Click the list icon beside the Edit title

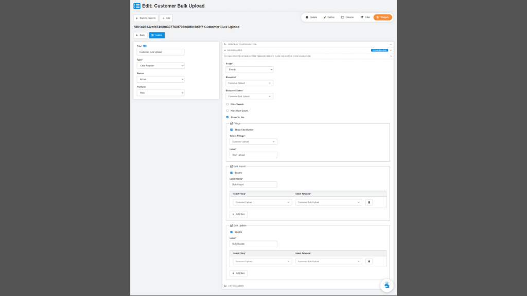pyautogui.click(x=137, y=6)
